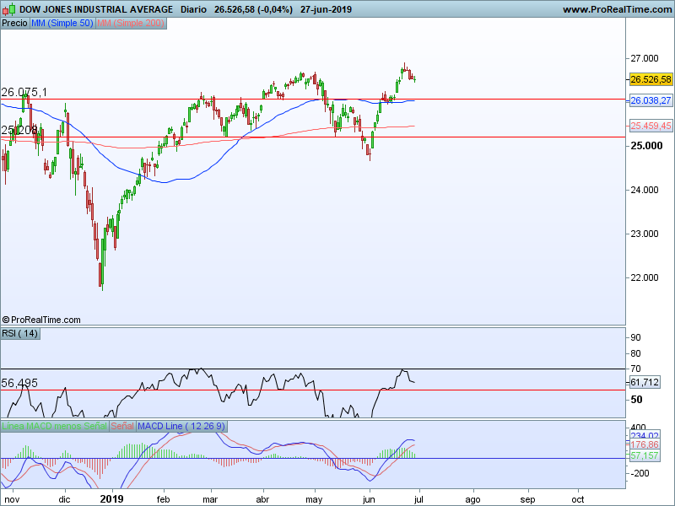Click the sep marker on the time axis
The image size is (675, 506).
(x=528, y=499)
